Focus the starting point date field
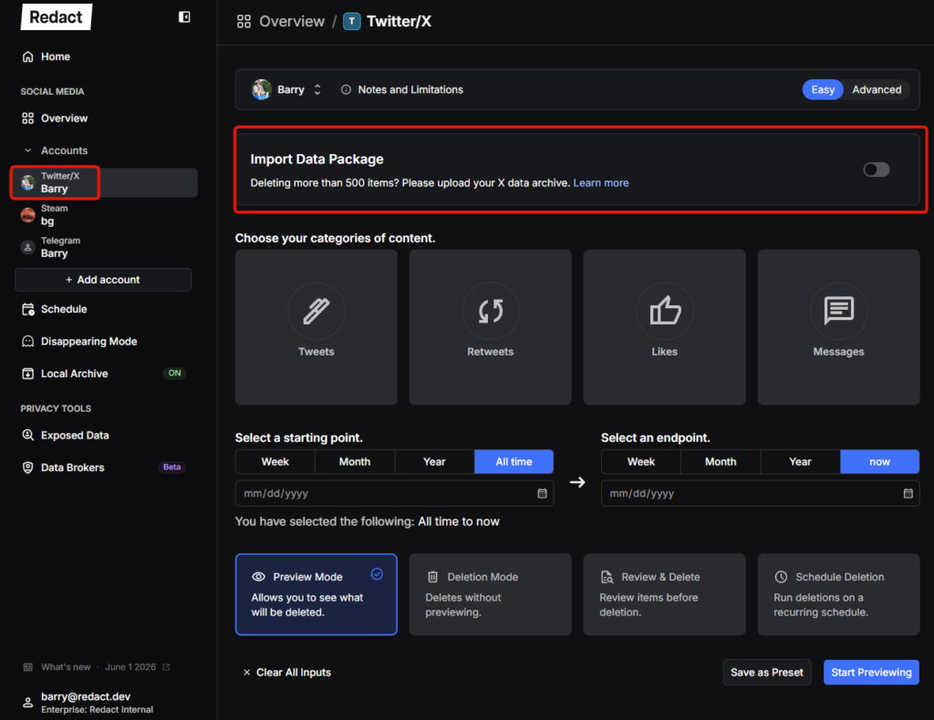 (x=394, y=493)
